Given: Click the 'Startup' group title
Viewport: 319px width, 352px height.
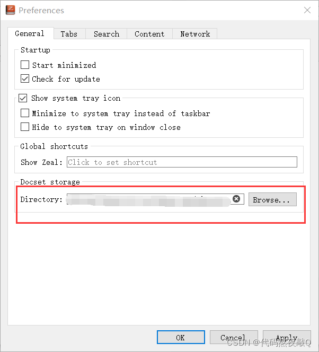Looking at the screenshot, I should click(x=36, y=50).
